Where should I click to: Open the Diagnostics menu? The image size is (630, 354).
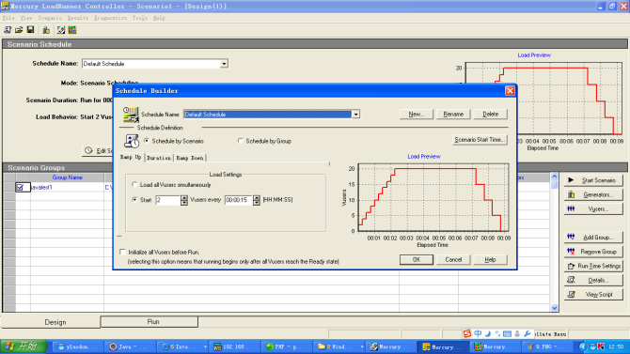(111, 18)
